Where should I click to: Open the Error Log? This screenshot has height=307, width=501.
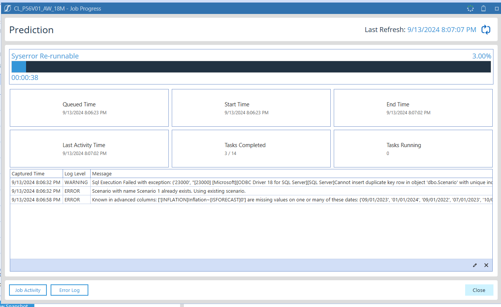[69, 290]
